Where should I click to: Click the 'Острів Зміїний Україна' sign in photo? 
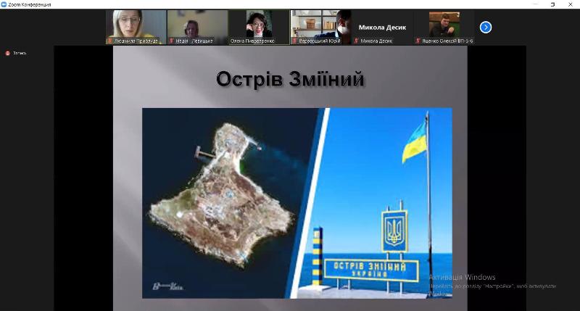(371, 270)
